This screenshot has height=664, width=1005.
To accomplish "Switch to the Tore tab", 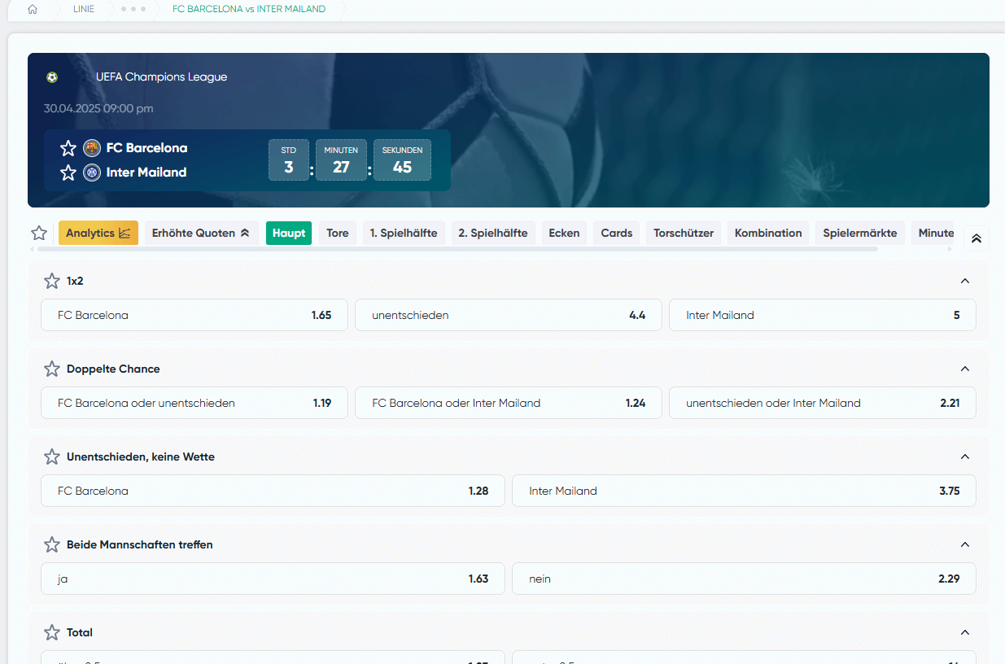I will 338,233.
